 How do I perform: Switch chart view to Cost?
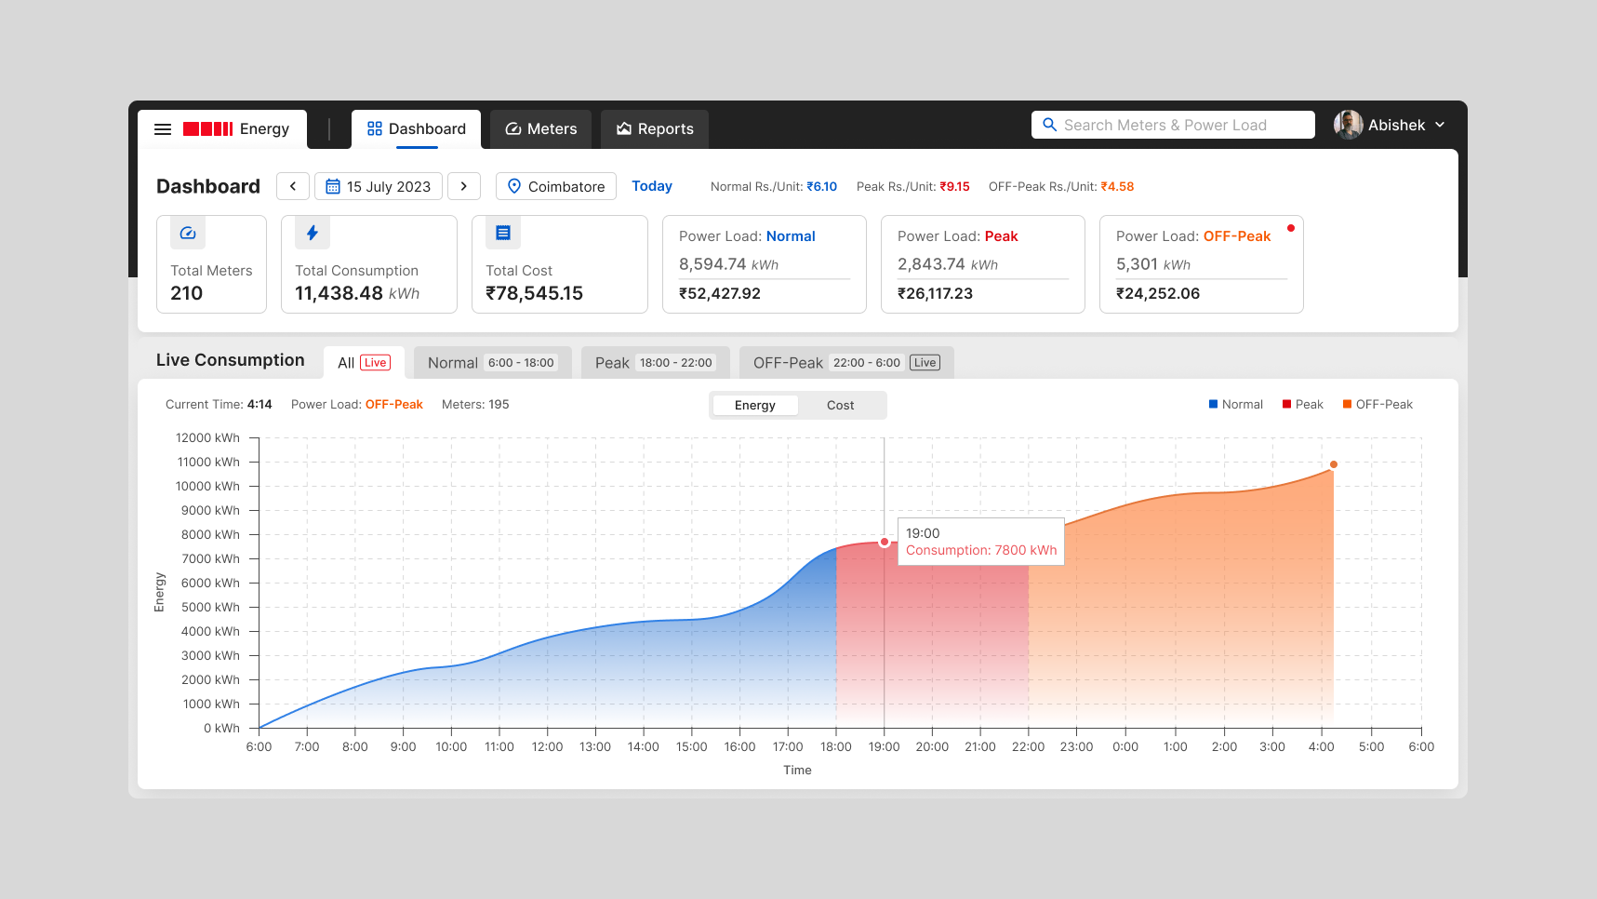coord(840,405)
